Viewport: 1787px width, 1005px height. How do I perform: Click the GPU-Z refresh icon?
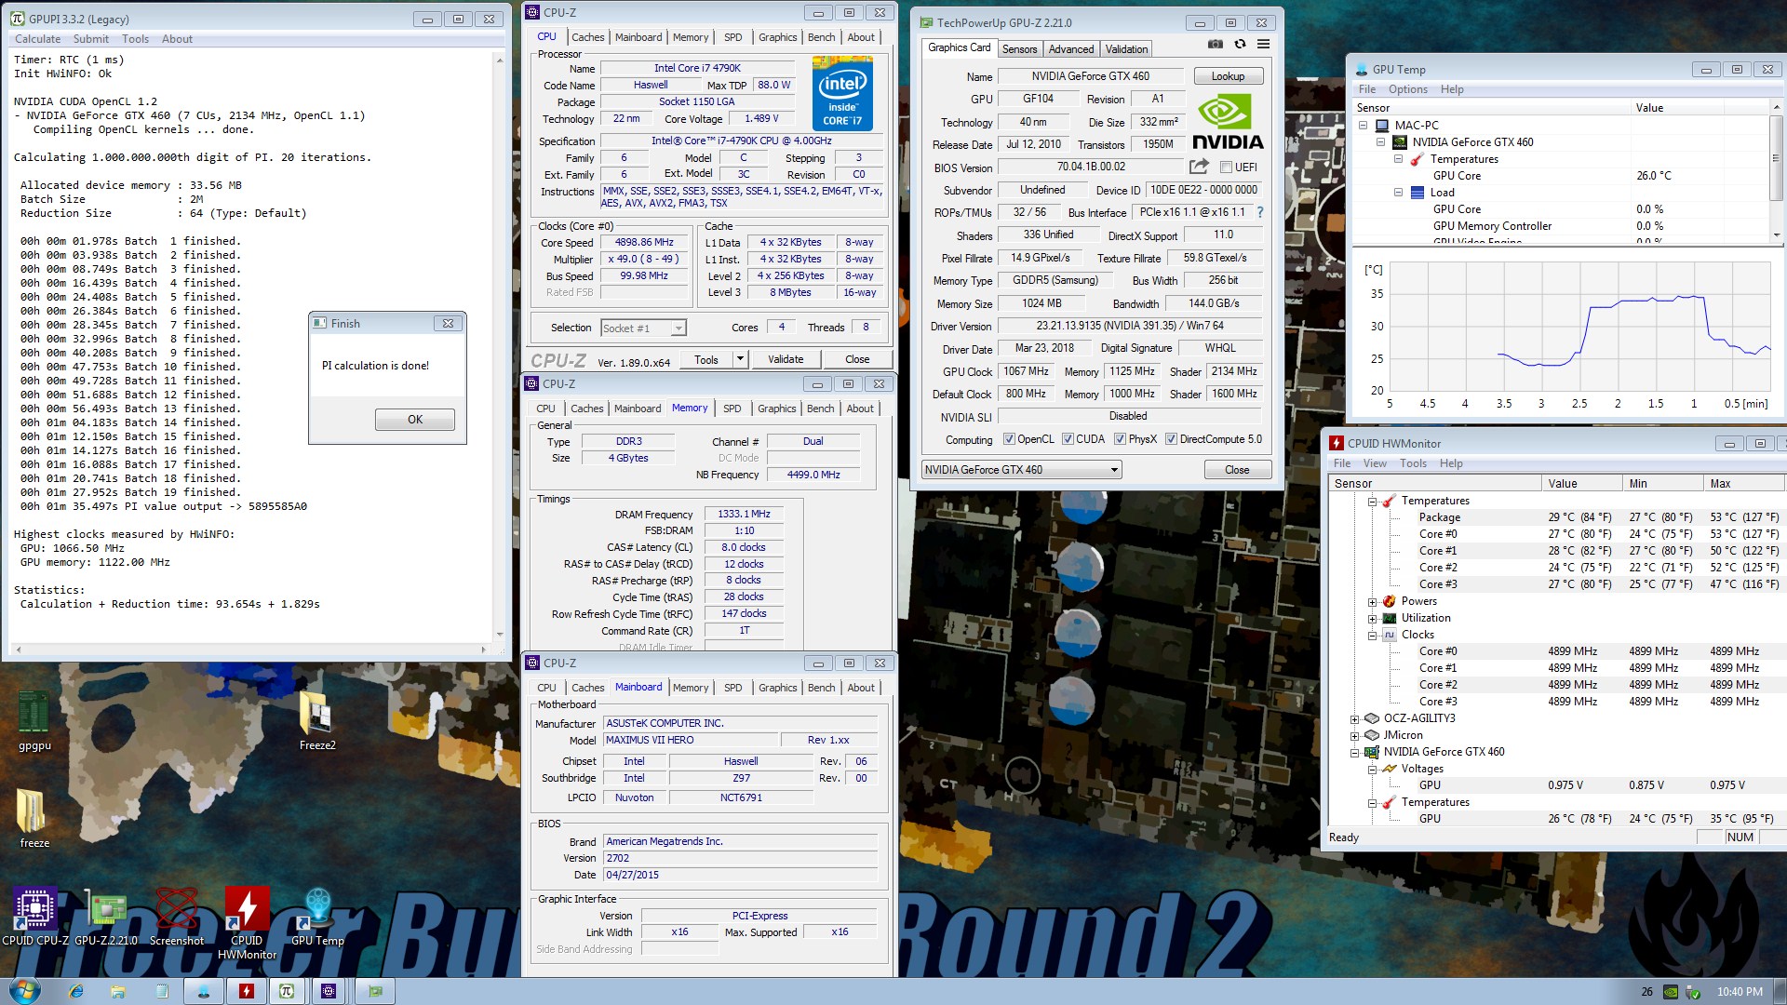[x=1240, y=44]
